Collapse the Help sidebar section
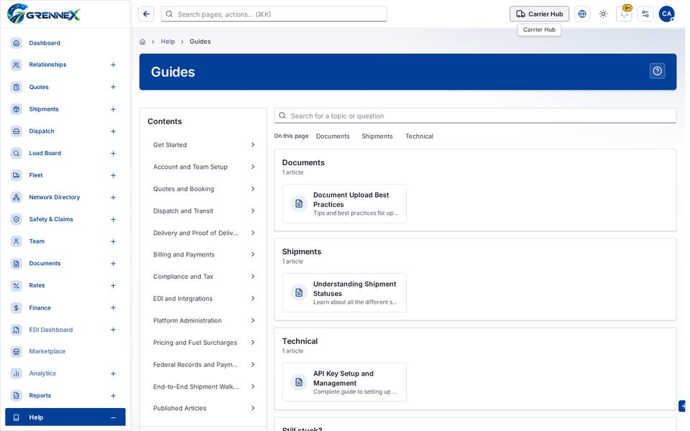This screenshot has width=690, height=431. pos(113,417)
